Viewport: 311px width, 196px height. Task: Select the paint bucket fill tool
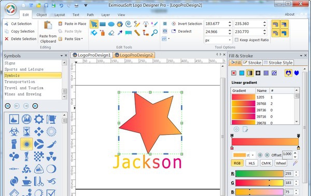[x=94, y=33]
